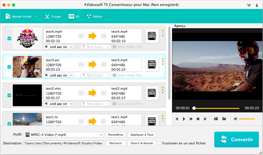263x155 pixels.
Task: Uncheck the test4.mp4 file checkbox
Action: [x=9, y=39]
